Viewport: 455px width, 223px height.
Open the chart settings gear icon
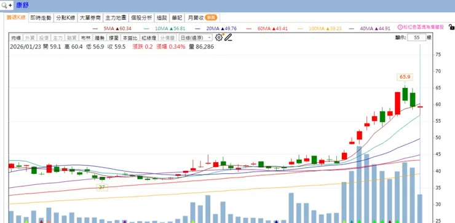pyautogui.click(x=218, y=37)
